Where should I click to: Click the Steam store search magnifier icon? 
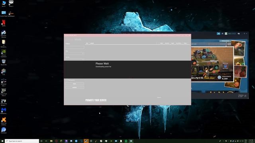[x=229, y=44]
